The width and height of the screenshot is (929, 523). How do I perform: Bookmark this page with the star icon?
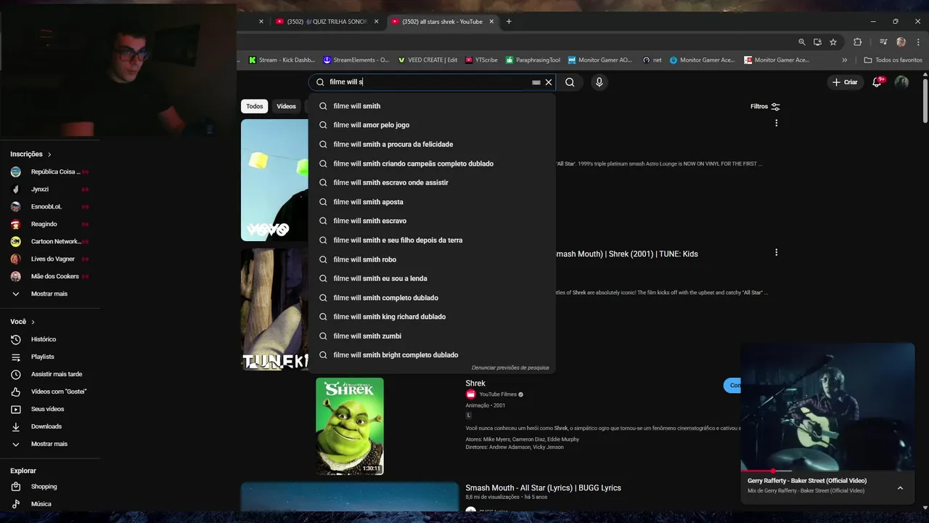click(x=833, y=42)
